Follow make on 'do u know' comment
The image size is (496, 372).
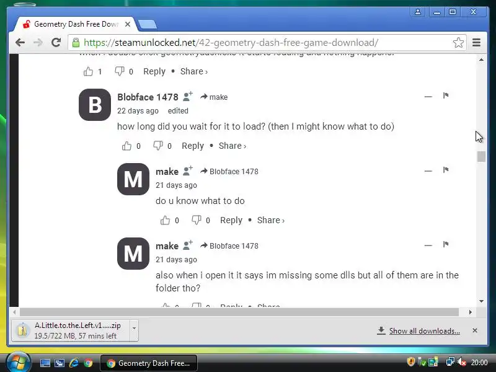click(x=188, y=171)
